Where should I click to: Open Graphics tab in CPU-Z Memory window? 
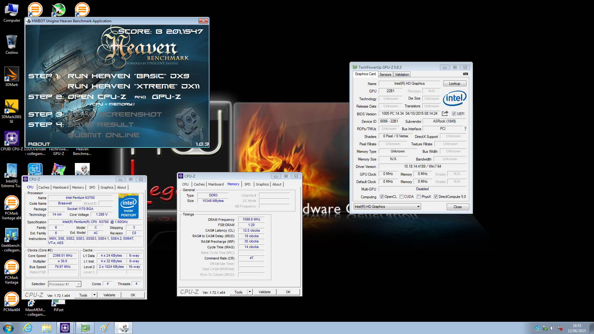pyautogui.click(x=262, y=184)
